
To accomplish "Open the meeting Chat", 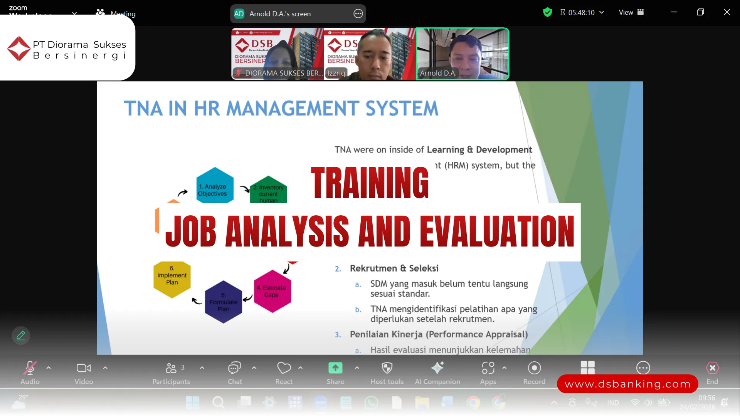I will click(234, 372).
